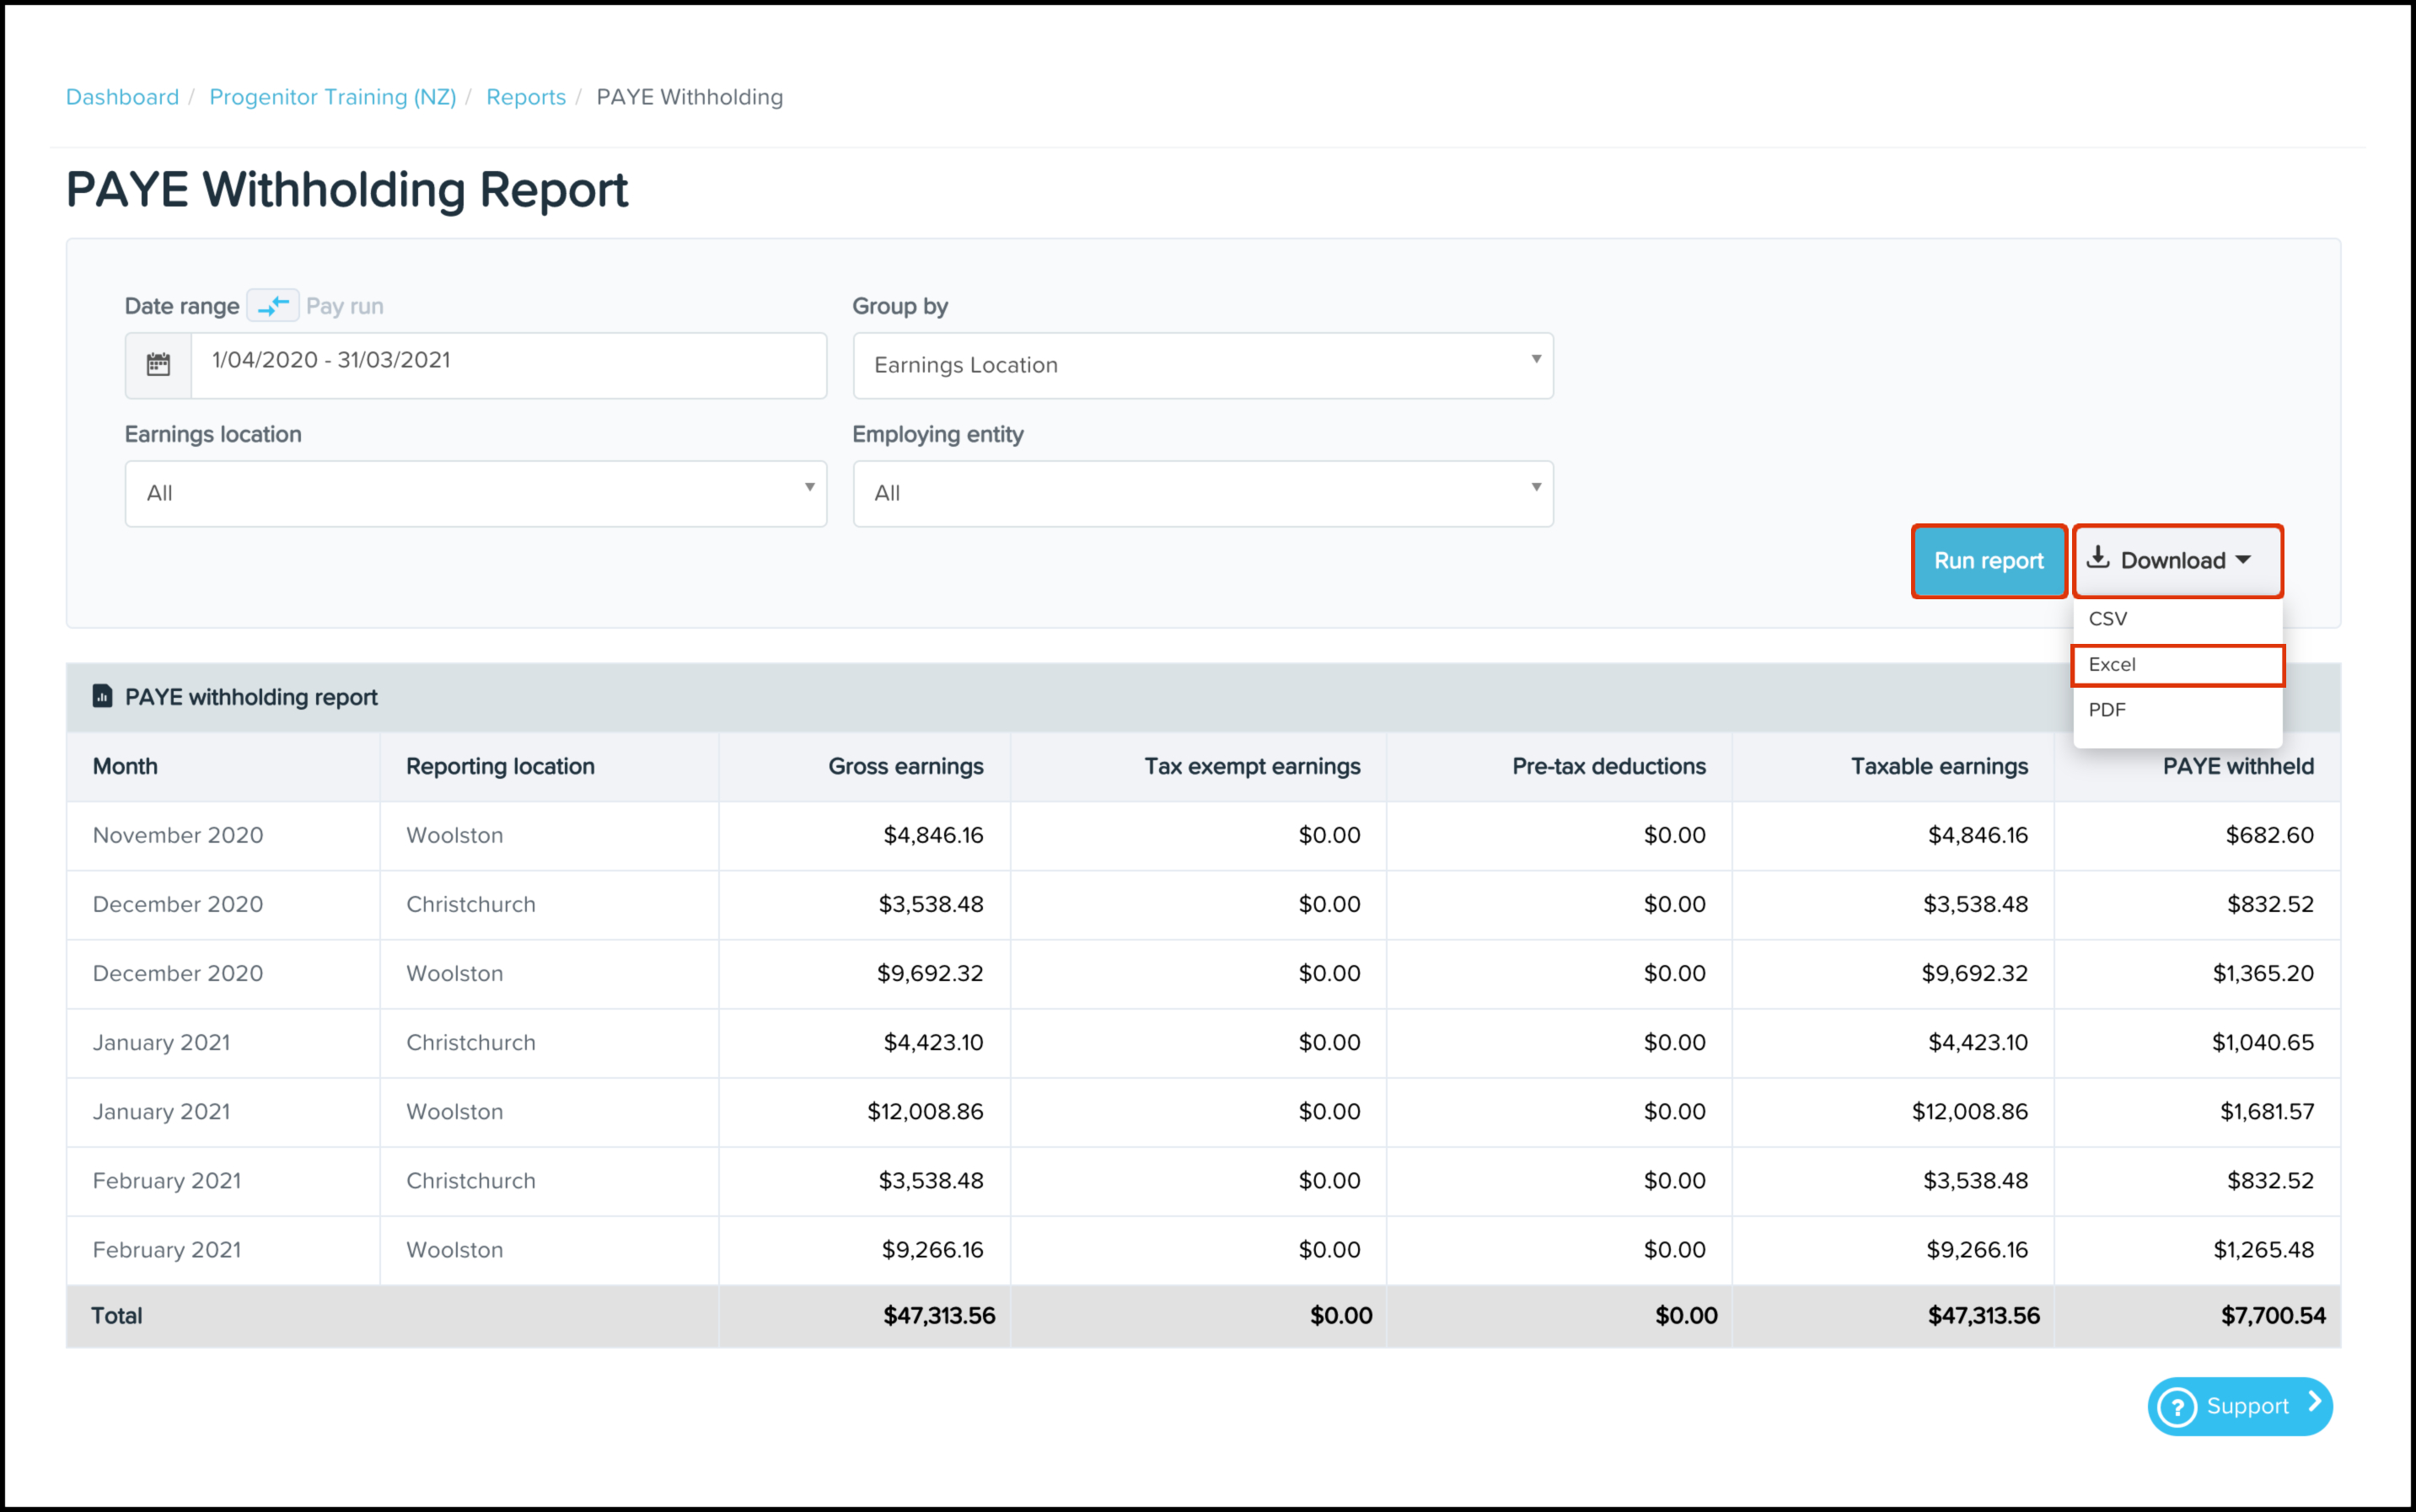This screenshot has height=1512, width=2416.
Task: Click the swap arrows icon between Date range and Pay run
Action: 272,305
